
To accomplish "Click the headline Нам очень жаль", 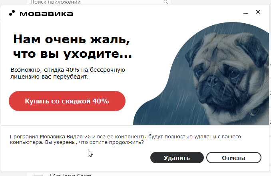I will pyautogui.click(x=72, y=39).
